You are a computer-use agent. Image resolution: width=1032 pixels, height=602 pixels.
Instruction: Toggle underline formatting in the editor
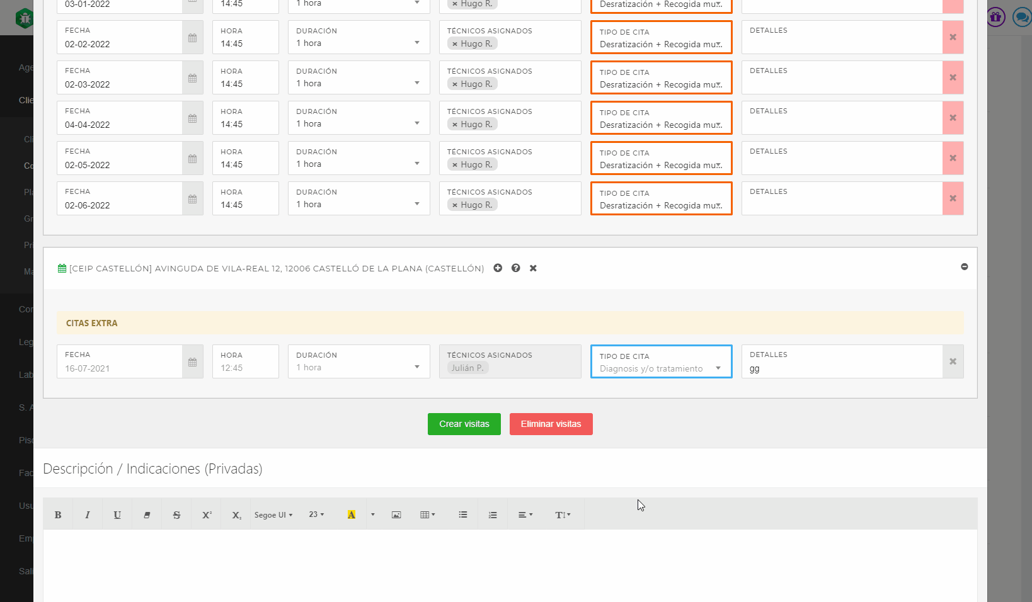[117, 515]
